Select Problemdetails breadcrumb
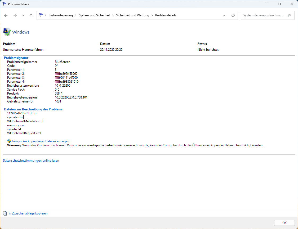 166,15
